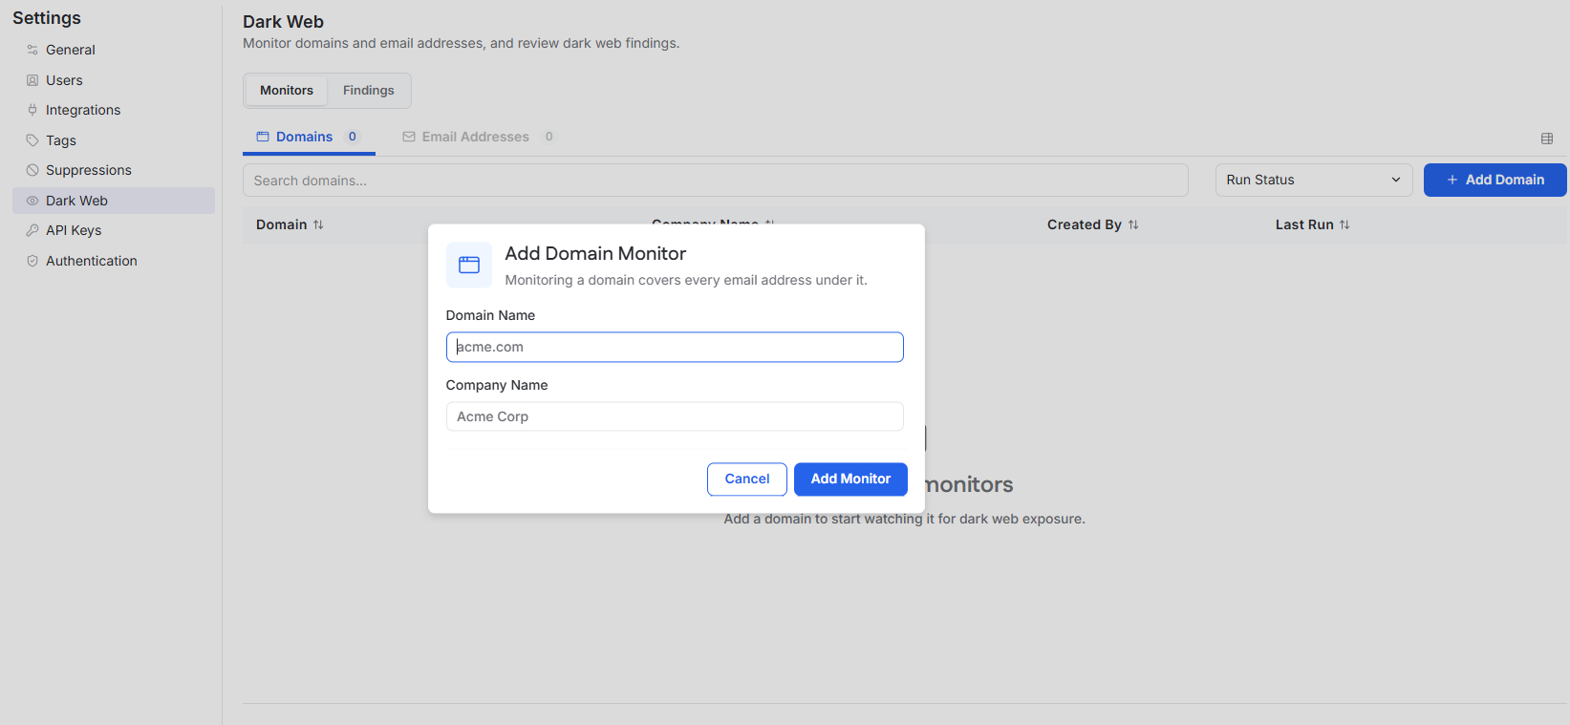
Task: Go to Suppressions settings
Action: click(x=114, y=170)
